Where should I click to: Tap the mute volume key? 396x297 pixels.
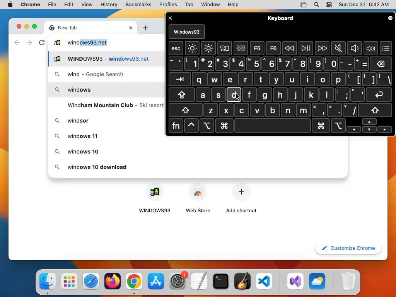pyautogui.click(x=338, y=48)
